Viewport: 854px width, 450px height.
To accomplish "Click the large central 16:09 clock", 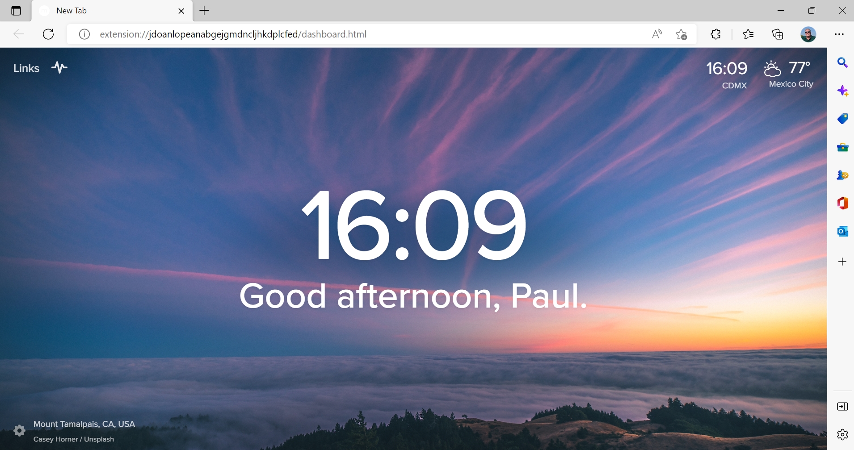I will [x=414, y=225].
